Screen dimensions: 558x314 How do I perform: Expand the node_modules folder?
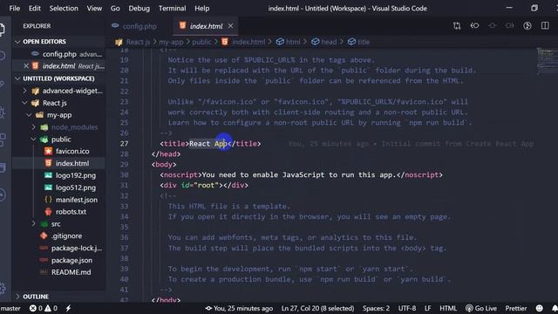tap(33, 127)
